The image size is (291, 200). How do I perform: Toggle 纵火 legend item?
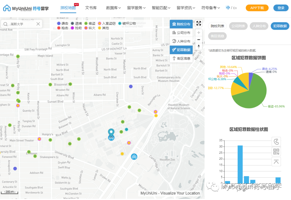(x=90, y=28)
